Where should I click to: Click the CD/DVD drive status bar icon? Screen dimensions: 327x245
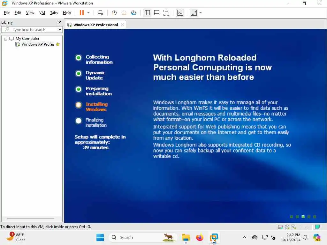(287, 227)
